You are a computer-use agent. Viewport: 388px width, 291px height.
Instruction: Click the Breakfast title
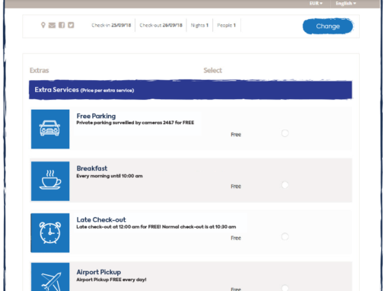pyautogui.click(x=92, y=168)
